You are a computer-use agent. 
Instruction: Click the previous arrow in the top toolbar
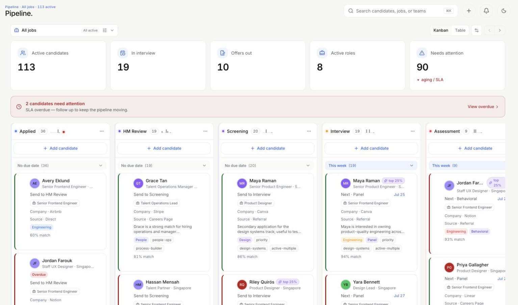pos(489,30)
